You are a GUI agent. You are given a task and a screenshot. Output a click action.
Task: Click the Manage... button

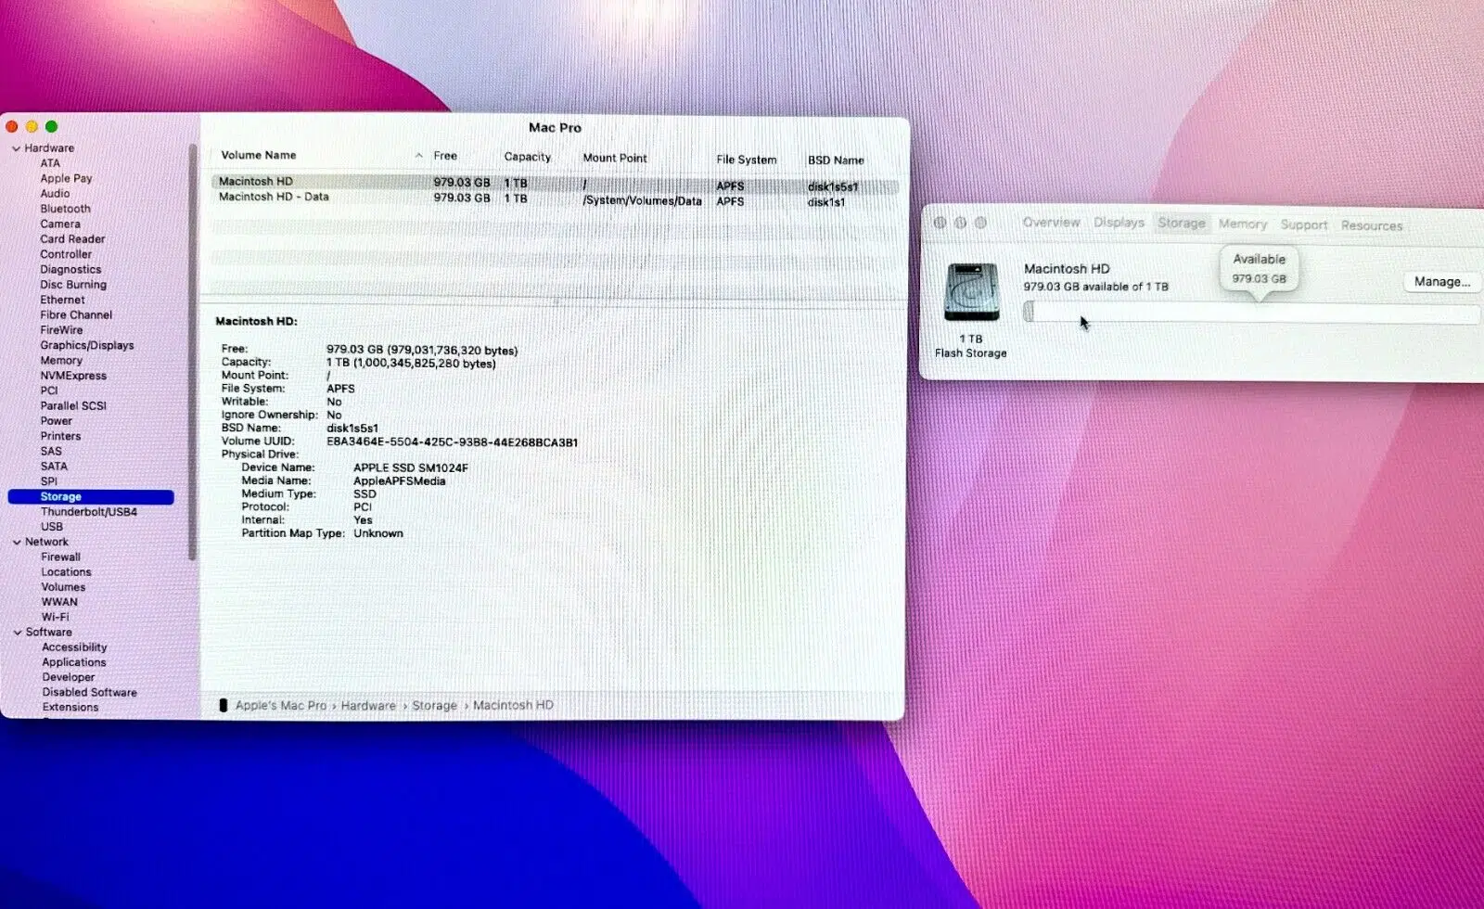1441,282
